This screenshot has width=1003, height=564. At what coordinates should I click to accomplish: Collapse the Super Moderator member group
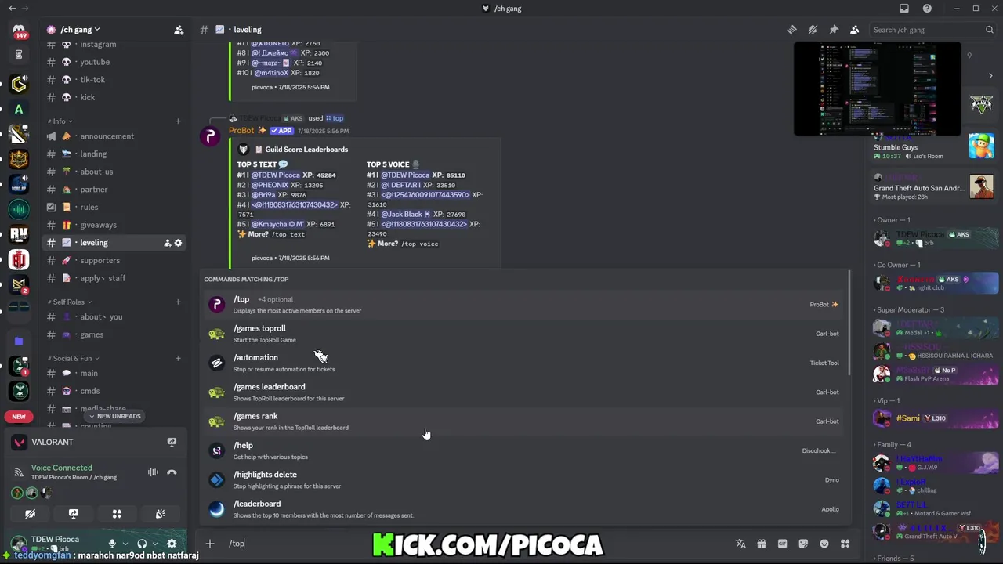[908, 309]
